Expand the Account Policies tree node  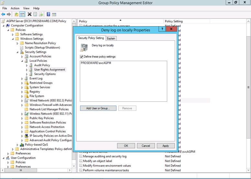tap(22, 57)
